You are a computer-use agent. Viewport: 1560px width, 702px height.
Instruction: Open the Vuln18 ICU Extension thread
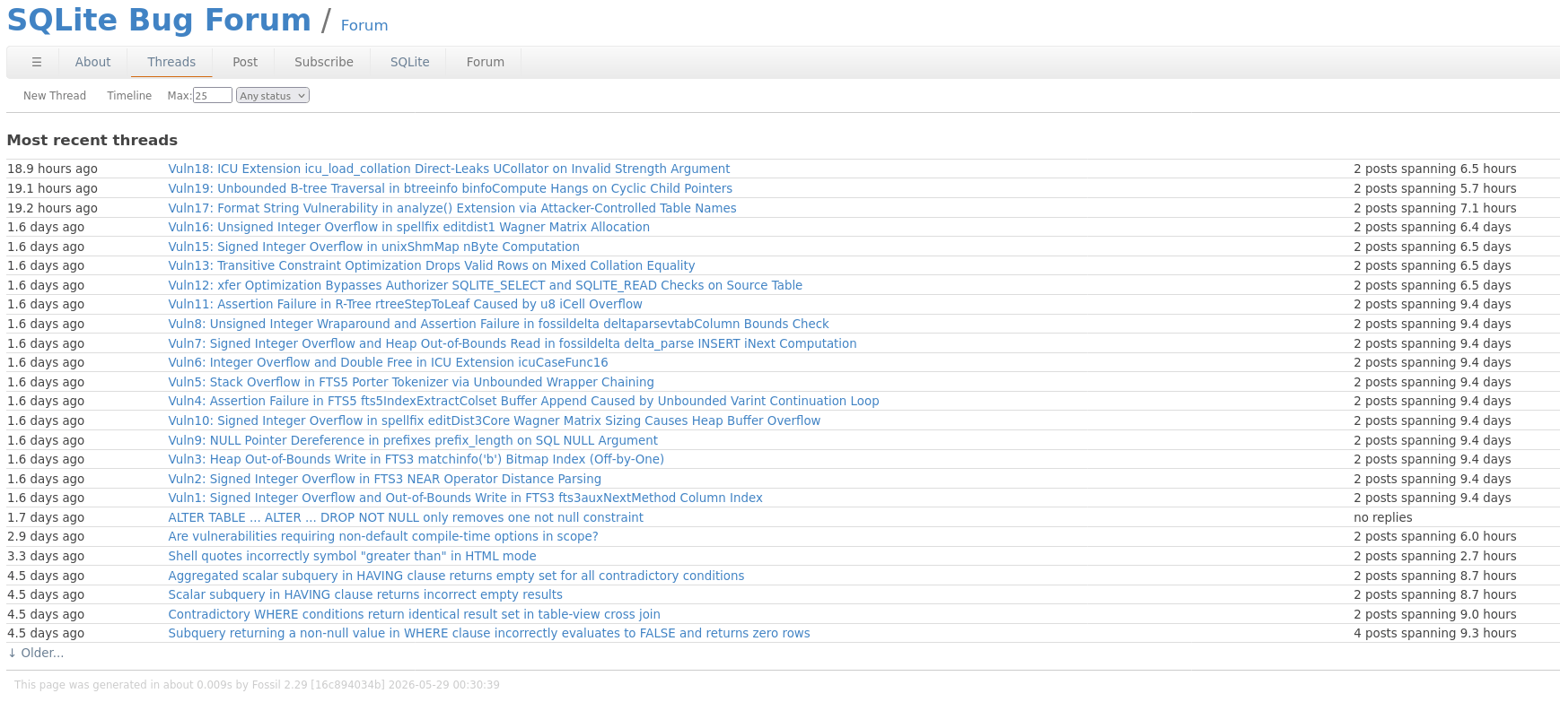pyautogui.click(x=449, y=169)
